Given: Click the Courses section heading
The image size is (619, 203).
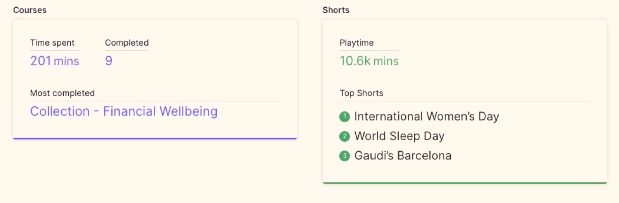Looking at the screenshot, I should pos(30,10).
